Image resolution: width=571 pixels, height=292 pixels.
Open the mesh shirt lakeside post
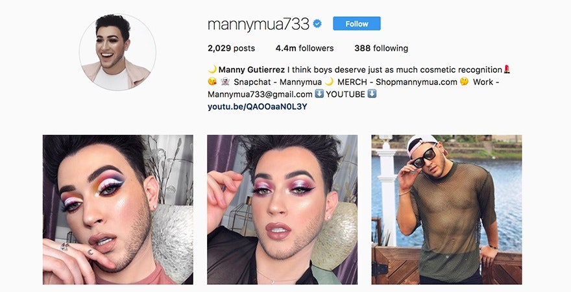pyautogui.click(x=446, y=210)
